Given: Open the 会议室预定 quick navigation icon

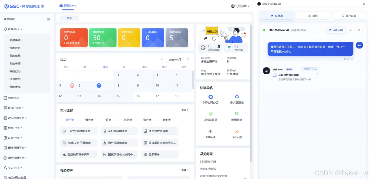Looking at the screenshot, I should 237,97.
